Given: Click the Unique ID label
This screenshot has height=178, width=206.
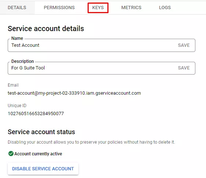Looking at the screenshot, I should (17, 106).
